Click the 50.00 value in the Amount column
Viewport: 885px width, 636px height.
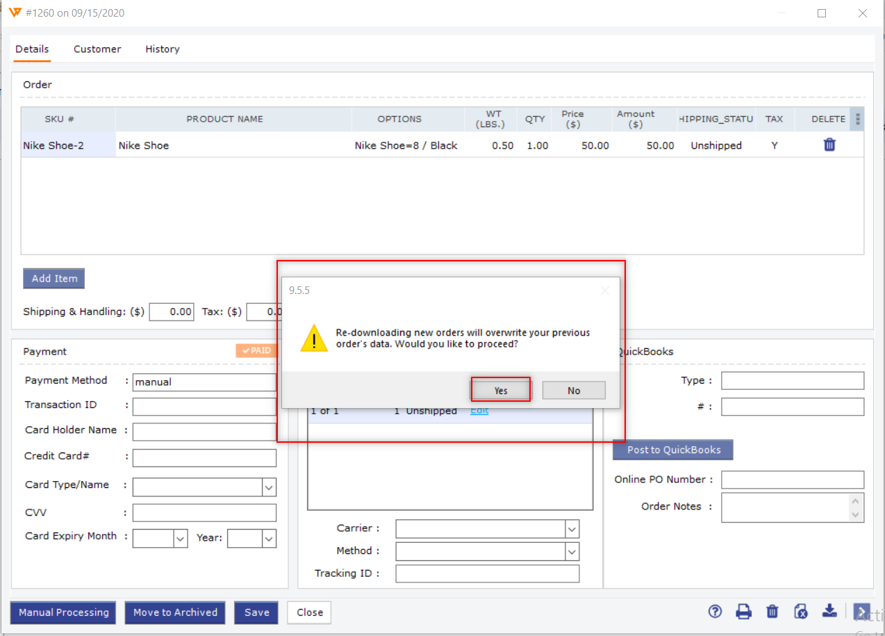coord(660,145)
